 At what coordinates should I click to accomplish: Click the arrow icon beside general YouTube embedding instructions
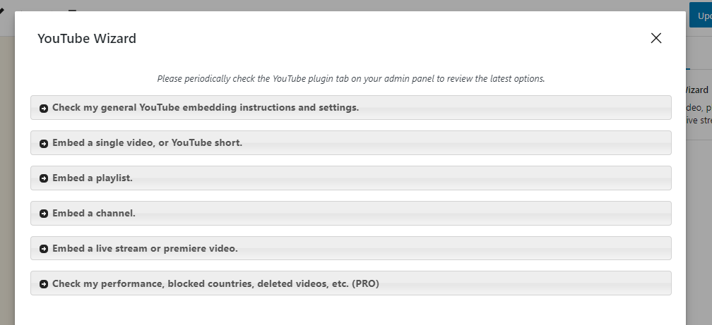pos(44,109)
